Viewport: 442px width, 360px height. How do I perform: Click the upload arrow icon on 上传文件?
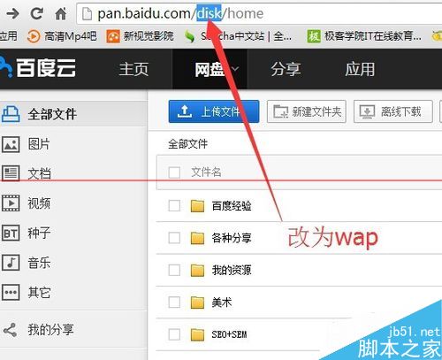pyautogui.click(x=185, y=111)
